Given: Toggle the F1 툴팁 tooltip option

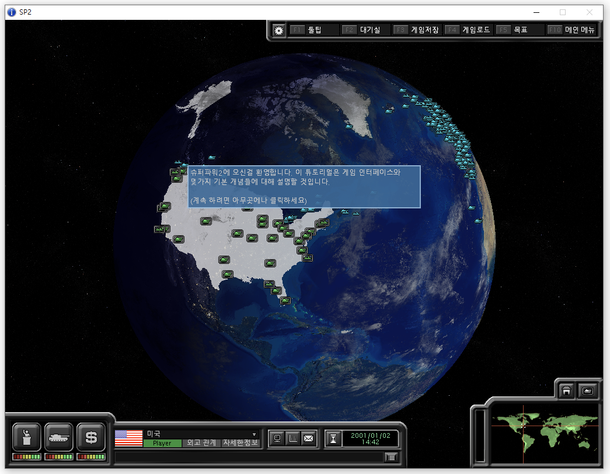Looking at the screenshot, I should coord(313,30).
